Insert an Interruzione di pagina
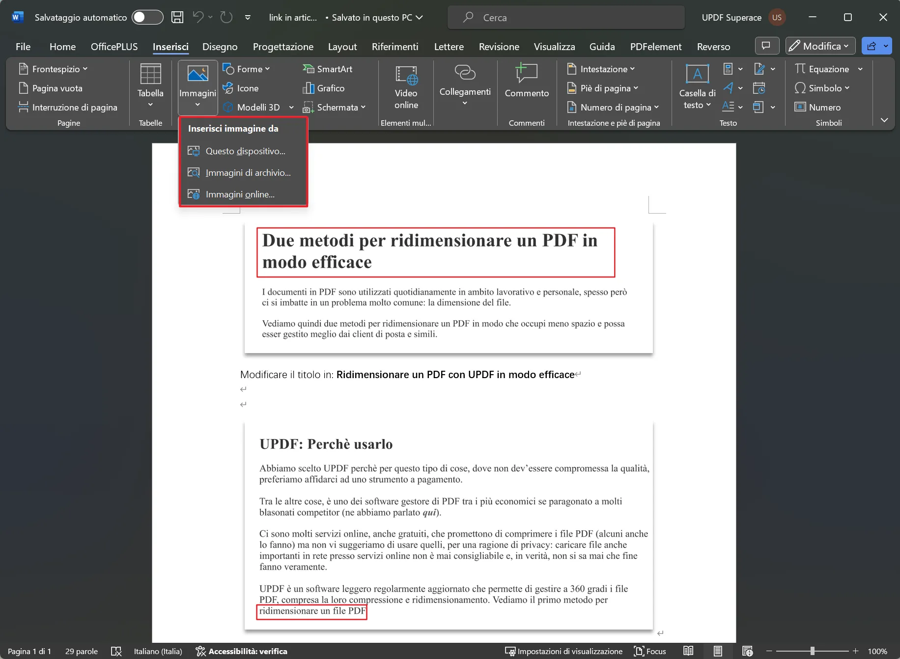The image size is (900, 659). point(68,107)
